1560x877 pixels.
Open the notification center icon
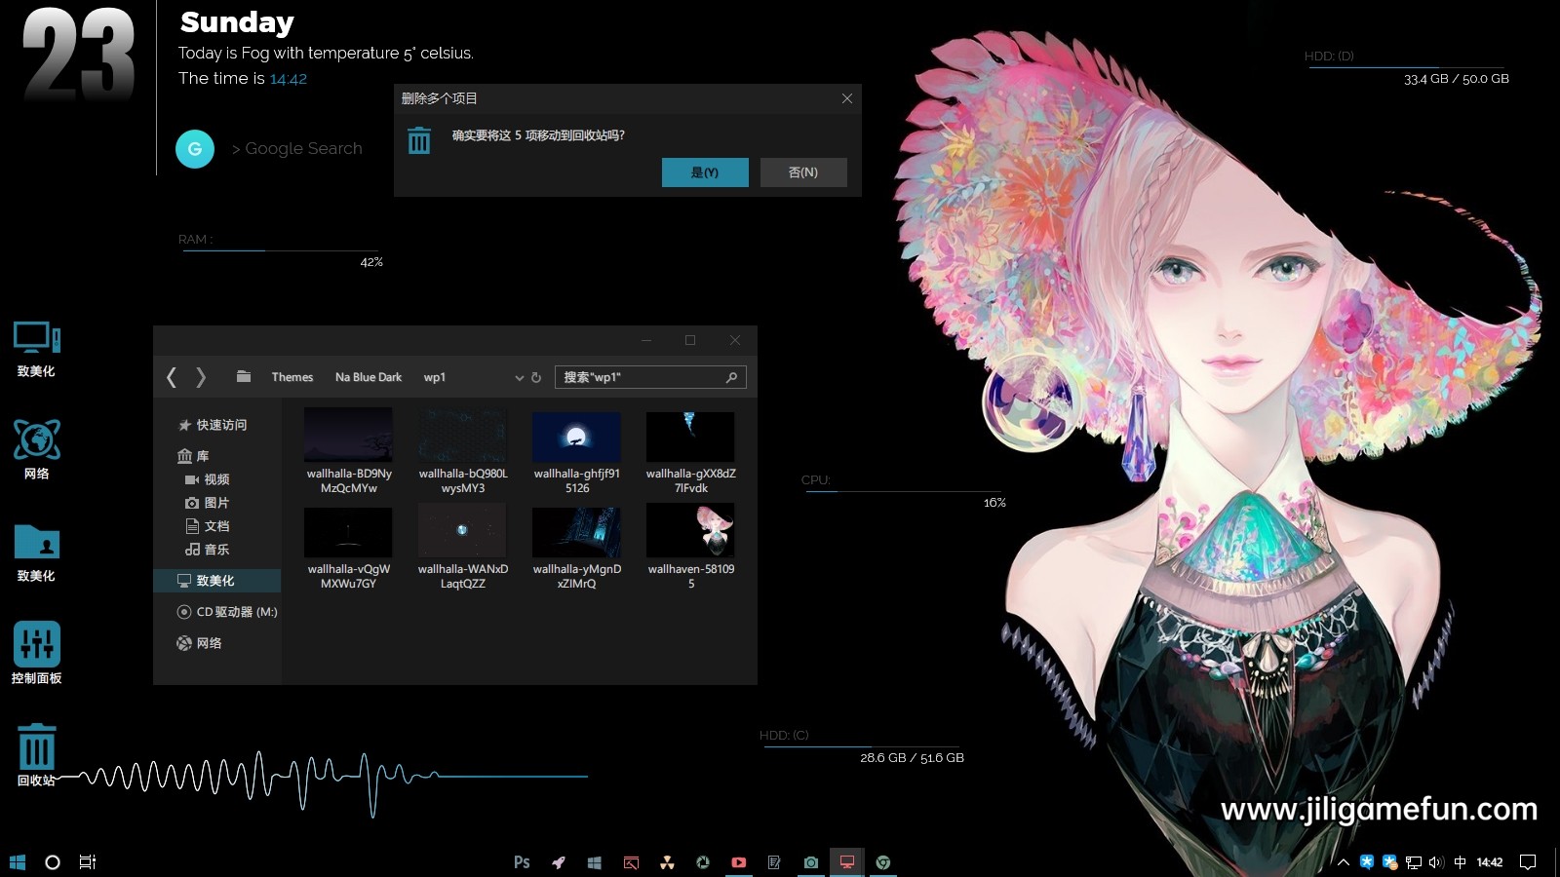click(x=1528, y=862)
